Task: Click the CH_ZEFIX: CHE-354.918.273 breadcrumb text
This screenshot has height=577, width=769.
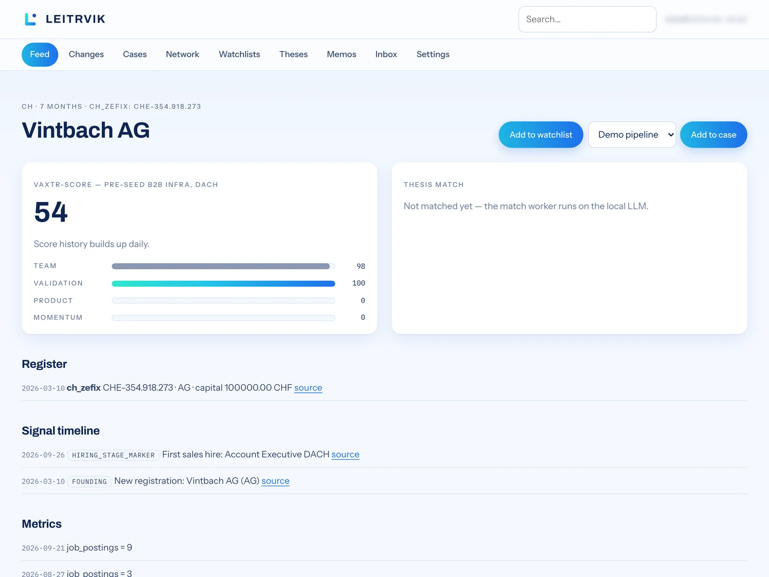Action: tap(145, 106)
